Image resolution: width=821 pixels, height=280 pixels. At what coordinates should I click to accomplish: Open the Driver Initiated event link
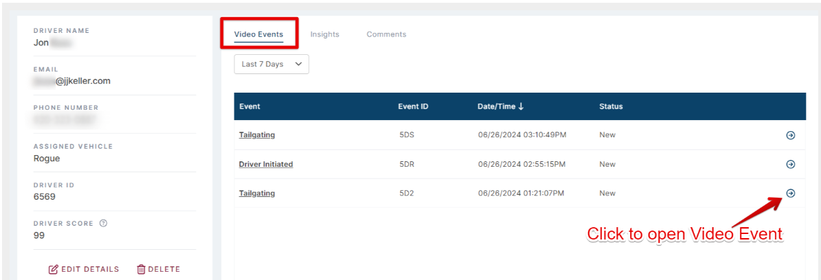click(266, 164)
